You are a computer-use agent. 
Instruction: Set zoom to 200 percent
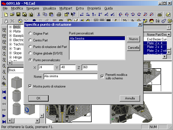pos(4,36)
